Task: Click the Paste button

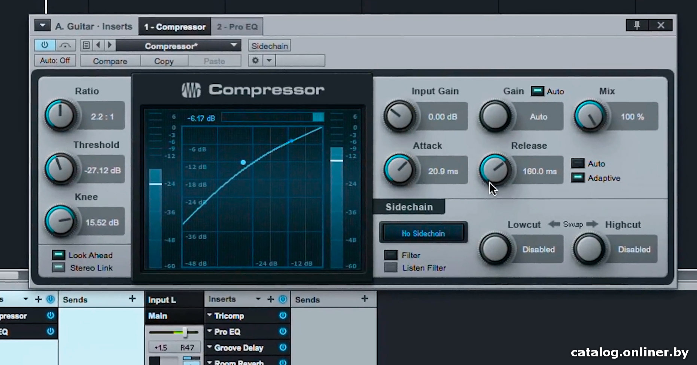Action: coord(214,61)
